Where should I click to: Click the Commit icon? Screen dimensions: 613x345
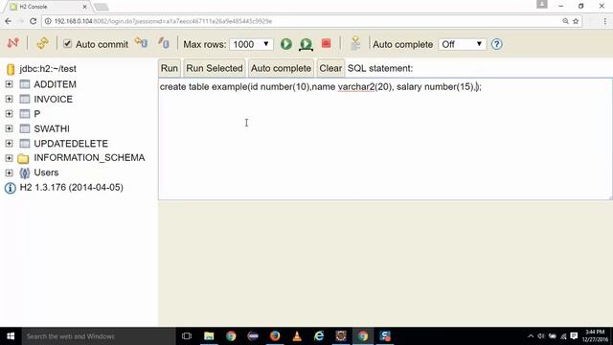(x=164, y=42)
